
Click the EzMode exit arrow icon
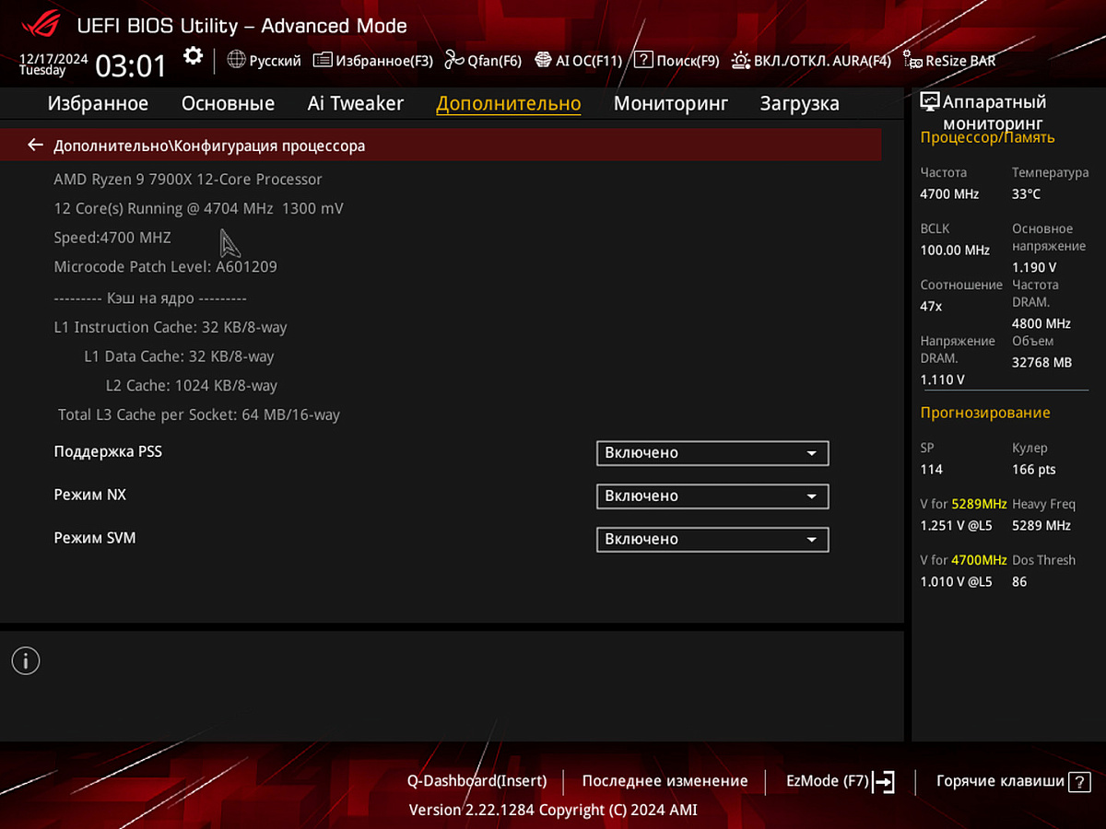[x=884, y=782]
